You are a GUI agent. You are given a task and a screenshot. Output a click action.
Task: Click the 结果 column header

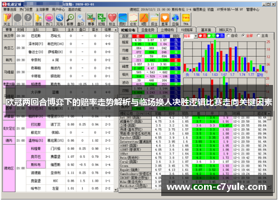pos(108,30)
